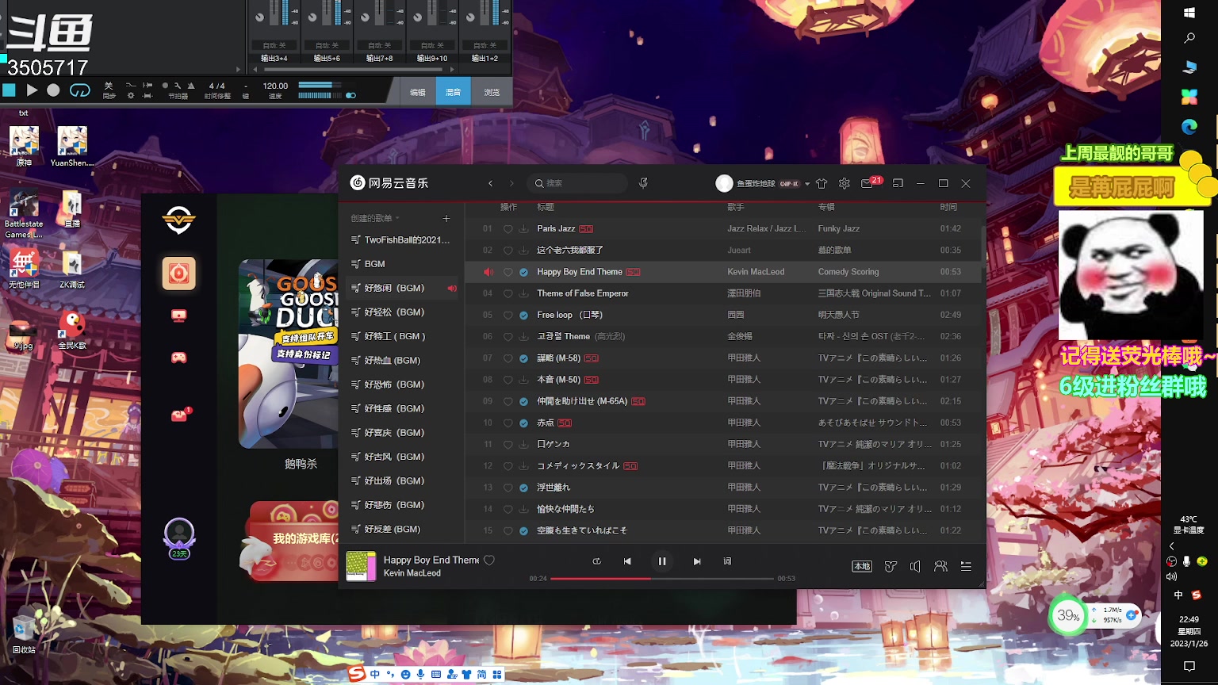Click the 本地 local sound quality button

[x=862, y=566]
